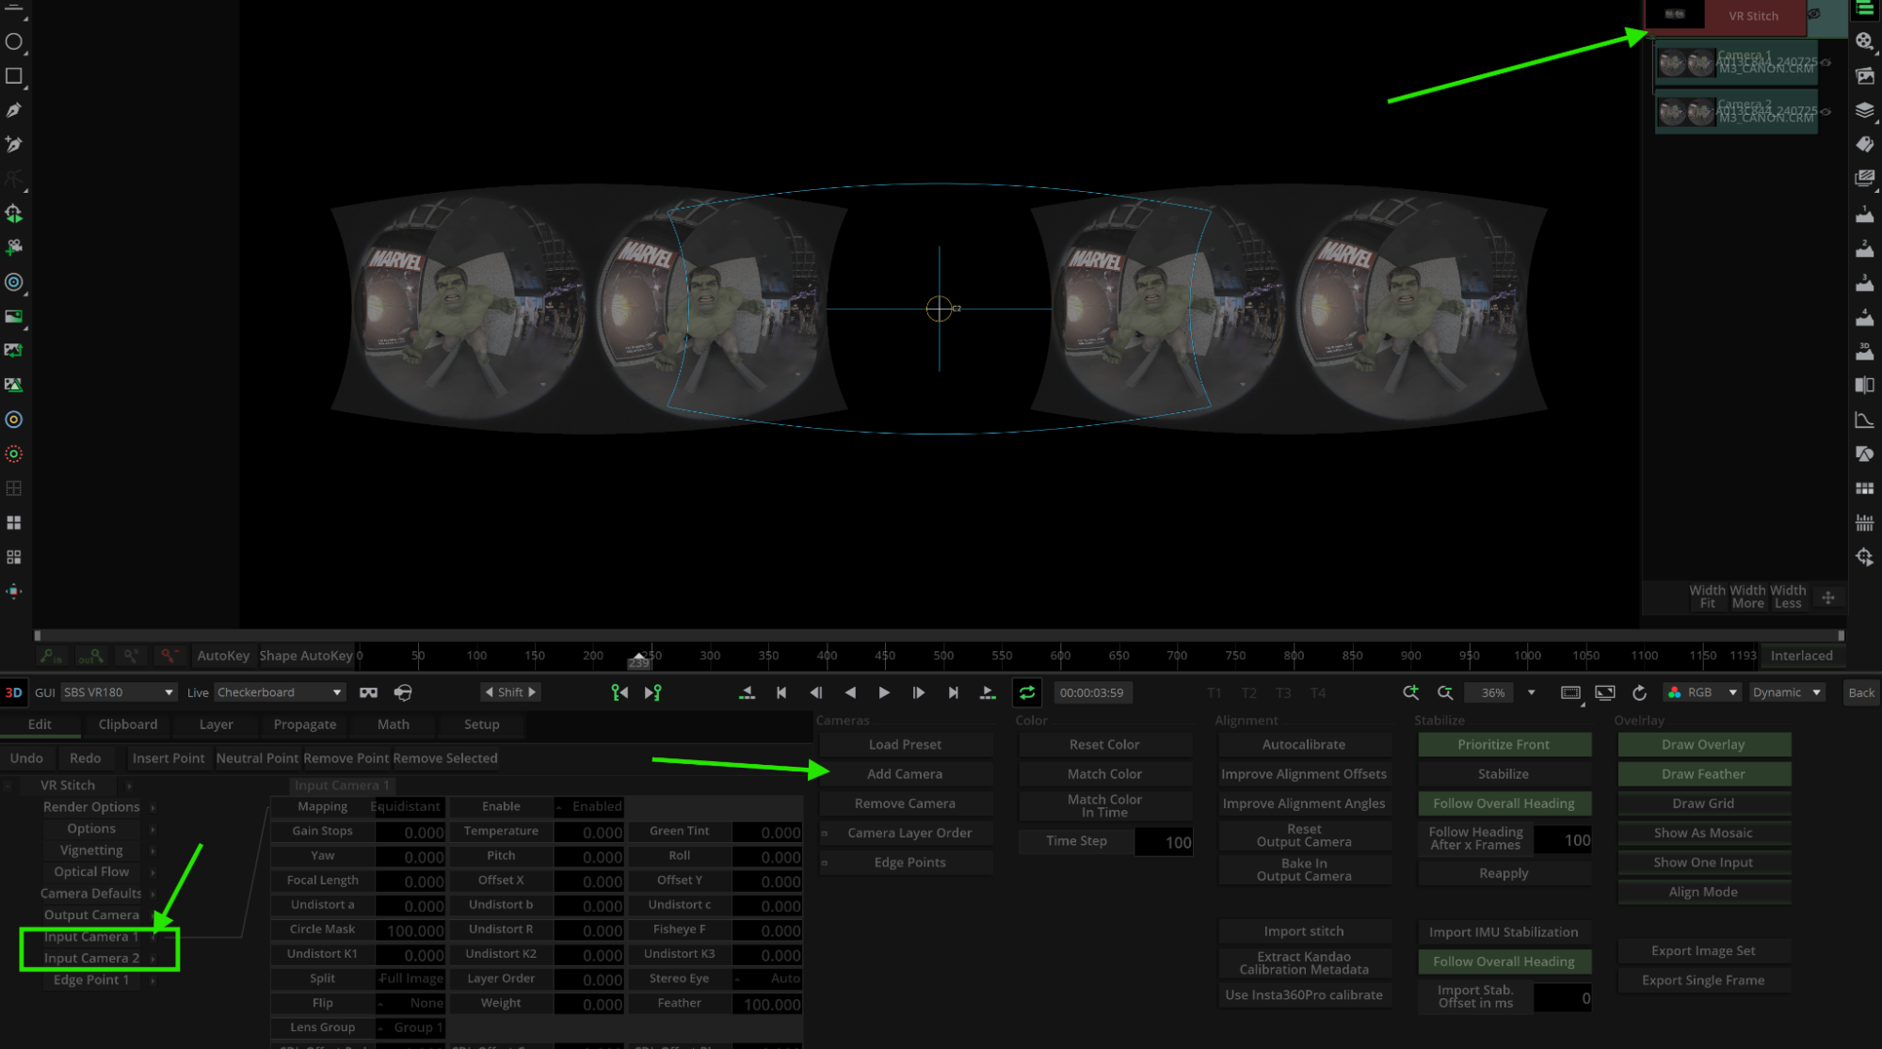Click the Autocalibrate button

1304,744
